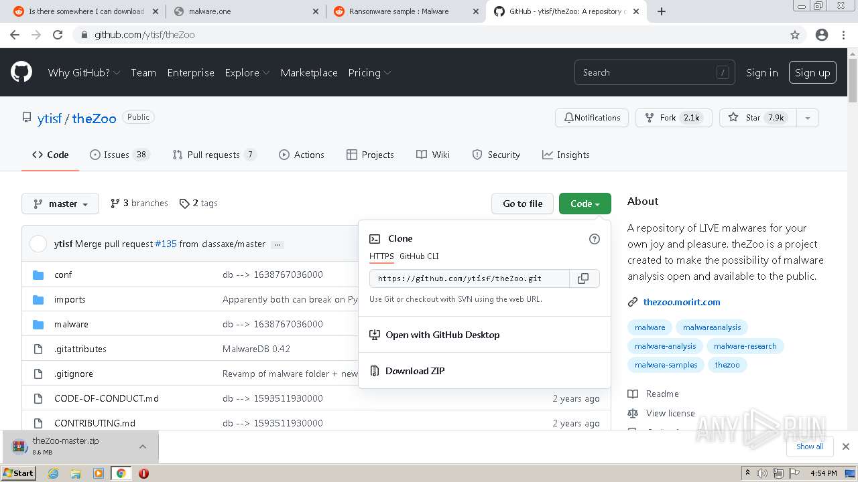Dismiss the downloads bar
858x482 pixels.
click(846, 447)
